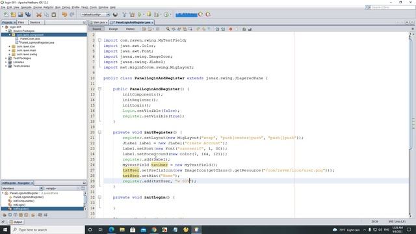Click the garbage collection icon beside memory bar
This screenshot has width=416, height=234.
tap(201, 14)
